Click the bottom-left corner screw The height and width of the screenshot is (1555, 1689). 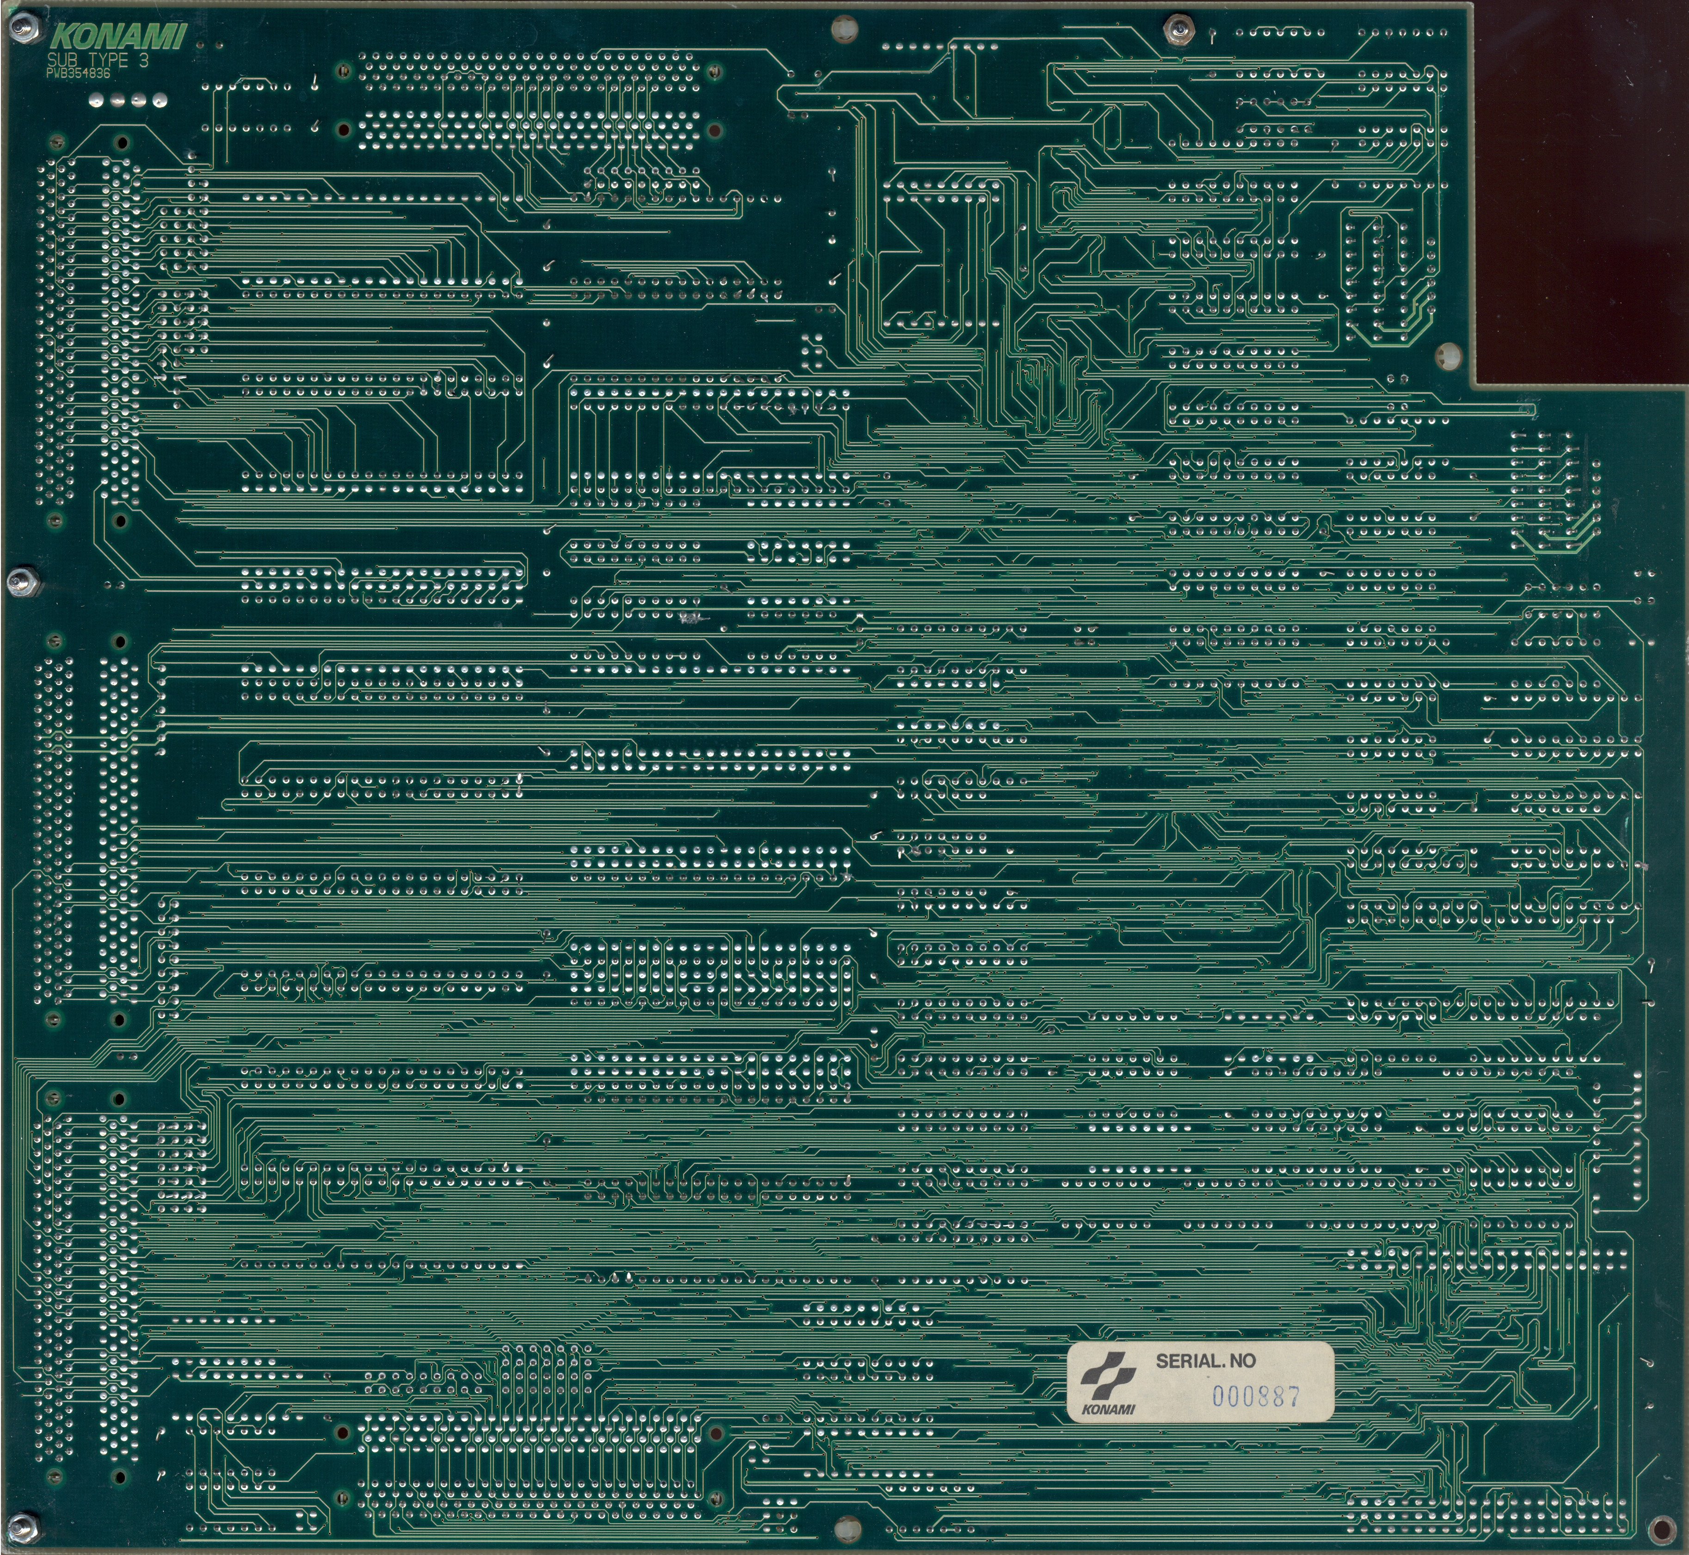pyautogui.click(x=23, y=1529)
